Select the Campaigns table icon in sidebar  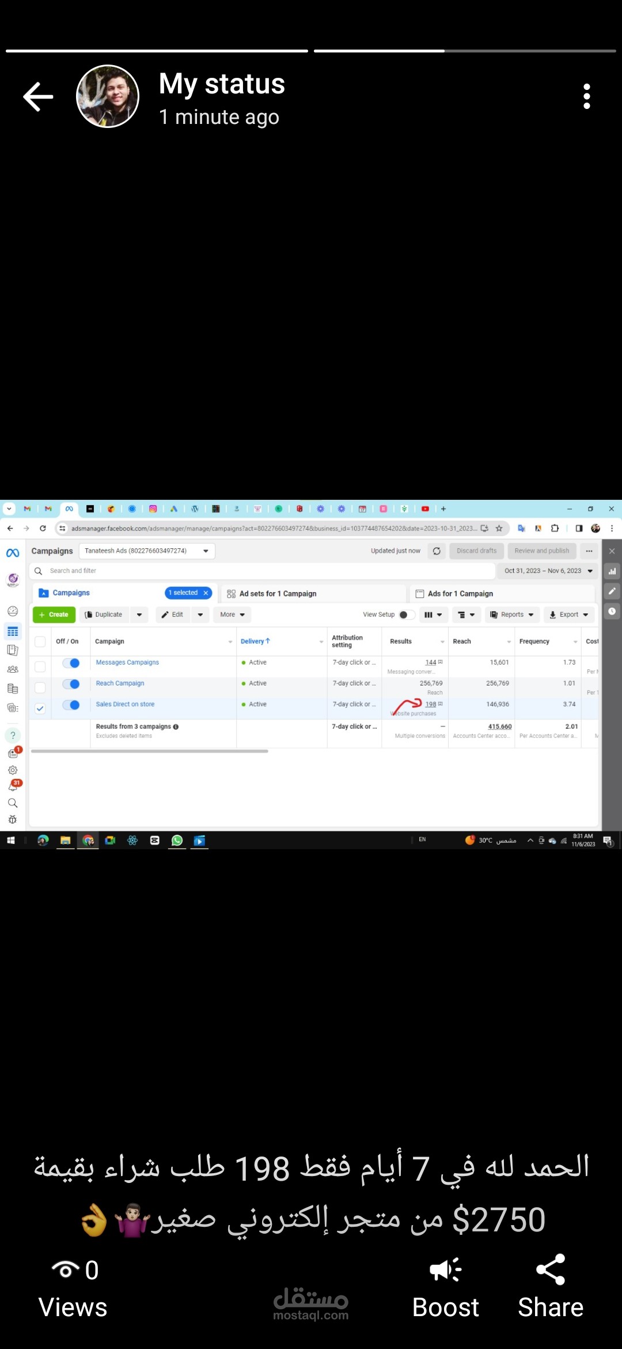tap(13, 632)
